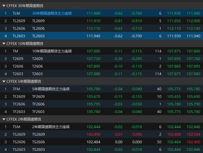Select the TF2606 code cell

pos(19,104)
